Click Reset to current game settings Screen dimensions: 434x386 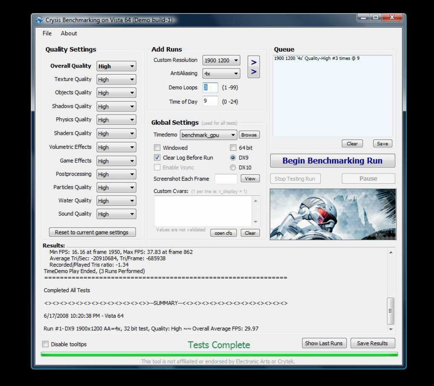(x=92, y=232)
